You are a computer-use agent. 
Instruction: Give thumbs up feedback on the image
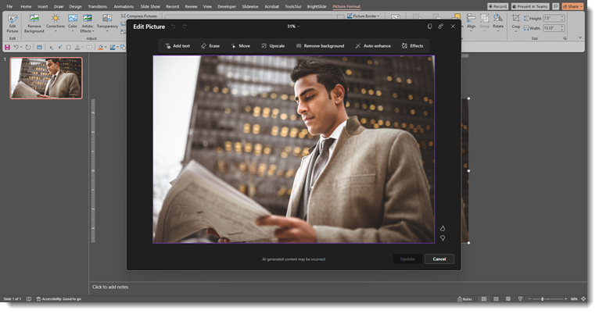443,228
